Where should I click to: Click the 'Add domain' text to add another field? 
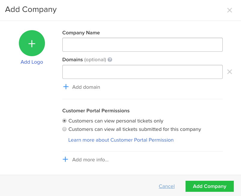coord(86,87)
